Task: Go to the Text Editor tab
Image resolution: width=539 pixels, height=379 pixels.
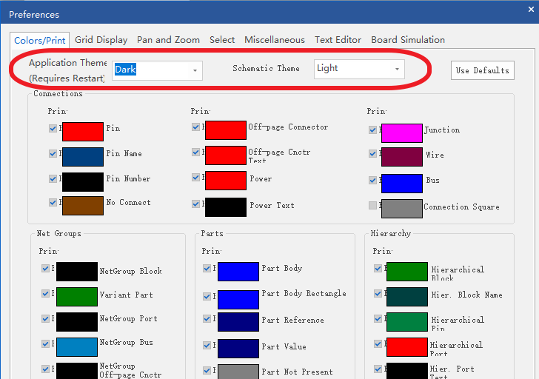Action: point(338,40)
